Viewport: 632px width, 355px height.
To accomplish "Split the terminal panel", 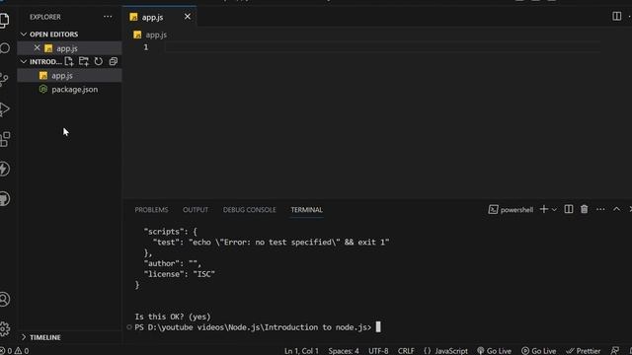I will [569, 209].
